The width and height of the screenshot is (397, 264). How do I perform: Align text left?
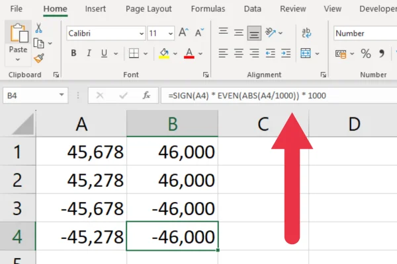pos(223,53)
